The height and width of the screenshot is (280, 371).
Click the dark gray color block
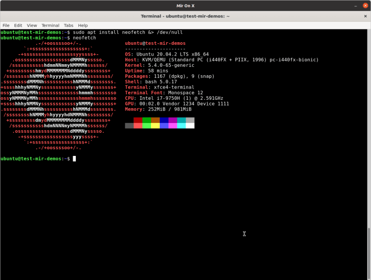coord(129,126)
